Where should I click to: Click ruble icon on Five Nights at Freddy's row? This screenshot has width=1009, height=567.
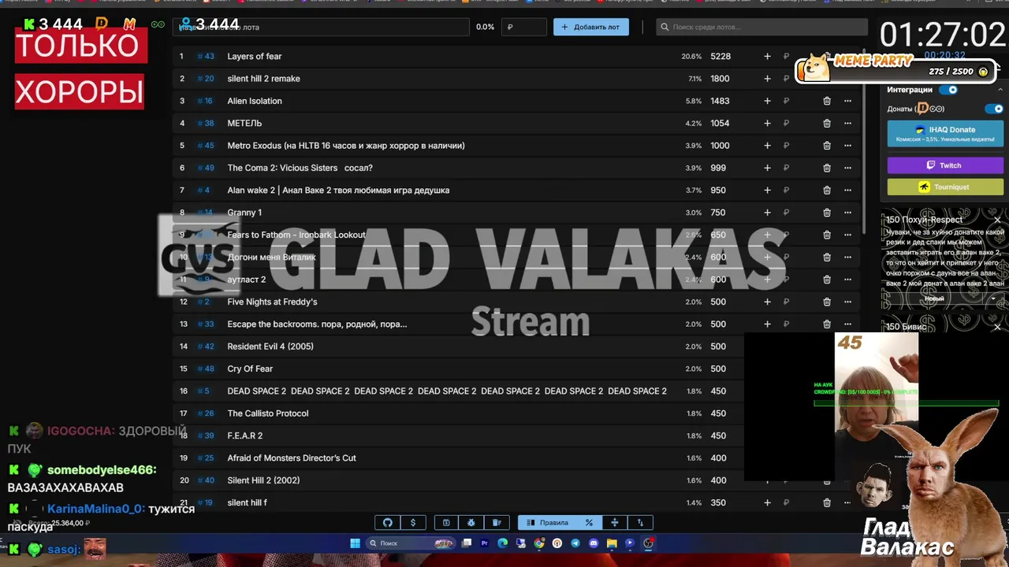coord(786,302)
